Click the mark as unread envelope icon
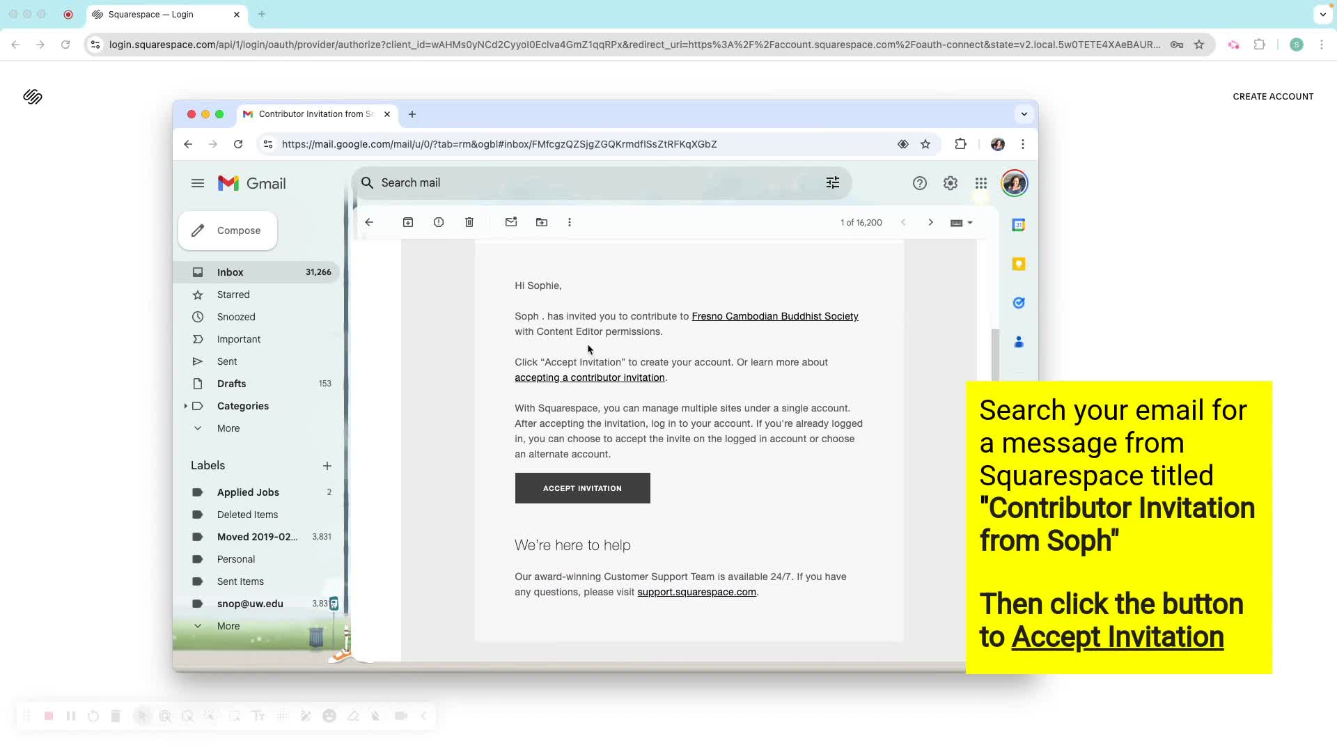Screen dimensions: 1337x752 511,222
